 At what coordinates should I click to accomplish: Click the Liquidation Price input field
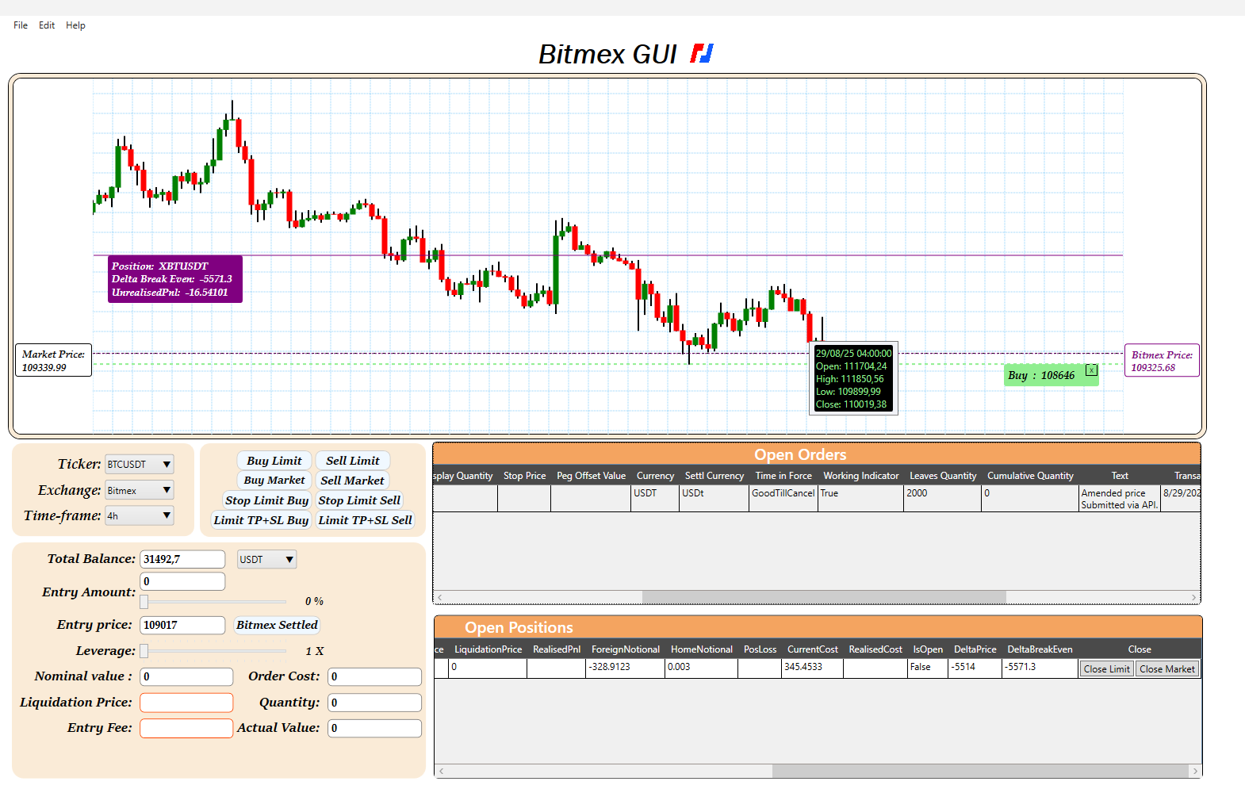tap(186, 703)
